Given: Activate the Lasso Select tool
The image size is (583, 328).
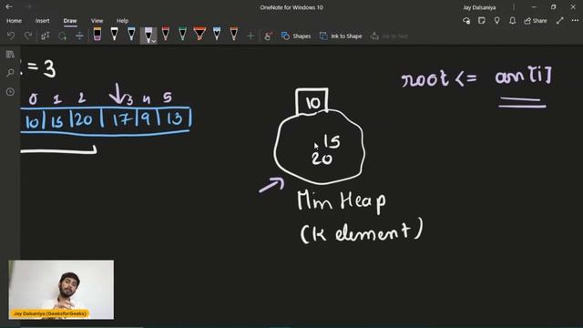Looking at the screenshot, I should (63, 36).
